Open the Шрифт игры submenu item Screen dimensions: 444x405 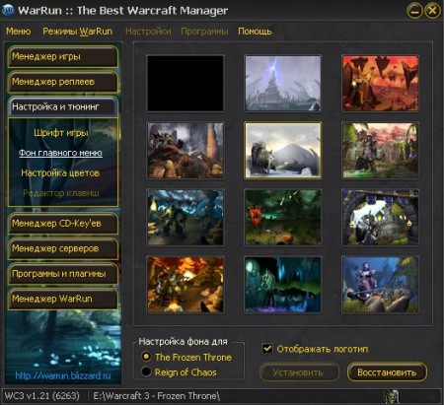[x=61, y=133]
